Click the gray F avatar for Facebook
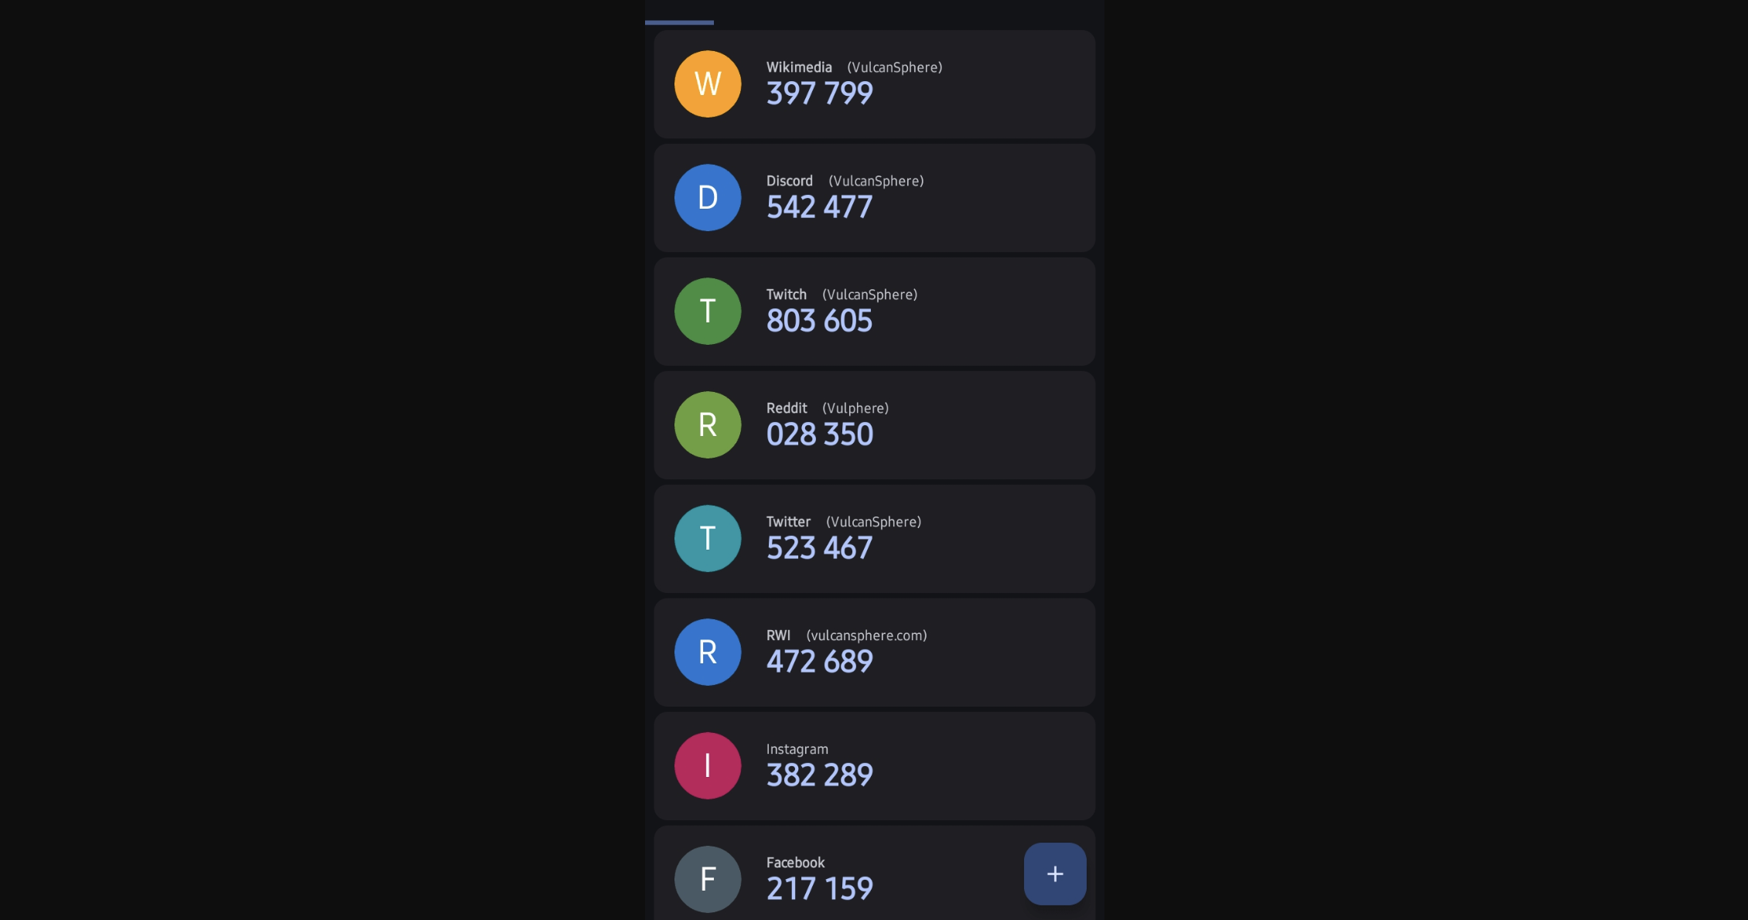 point(708,879)
